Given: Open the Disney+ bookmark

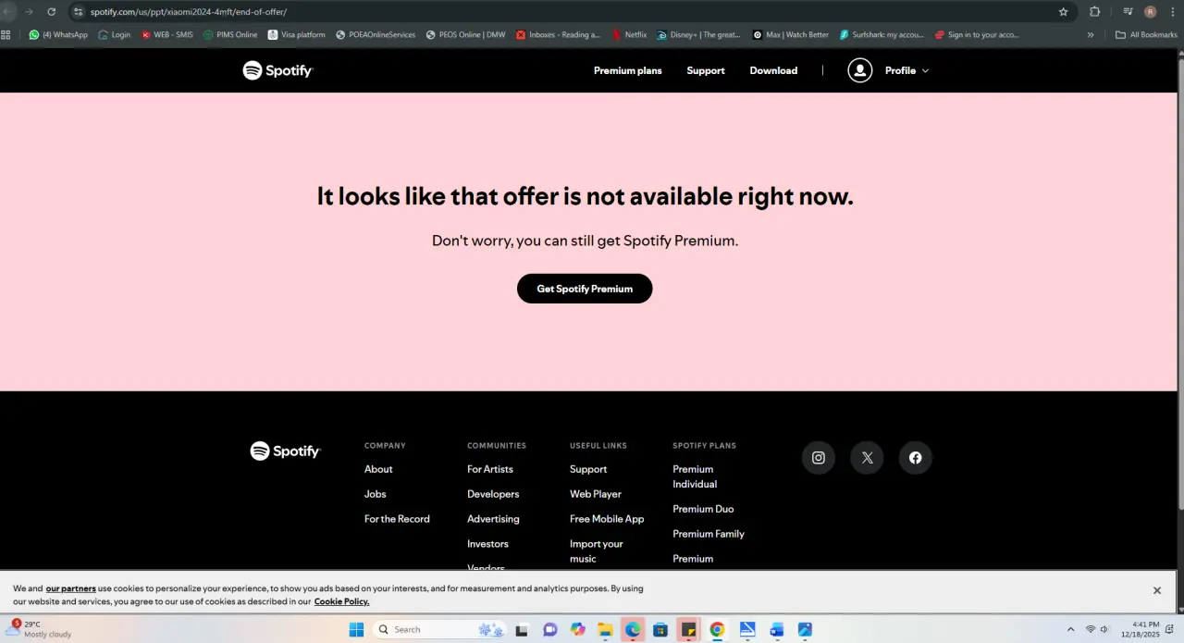Looking at the screenshot, I should pos(698,34).
